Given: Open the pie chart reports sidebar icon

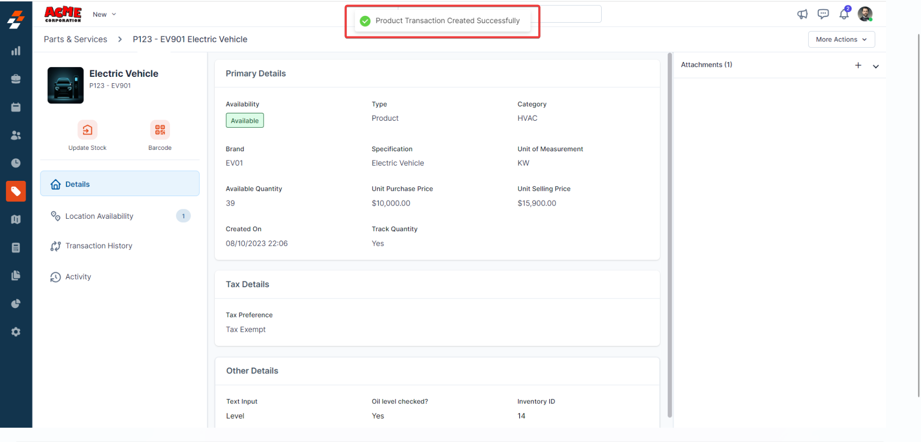Looking at the screenshot, I should [16, 304].
